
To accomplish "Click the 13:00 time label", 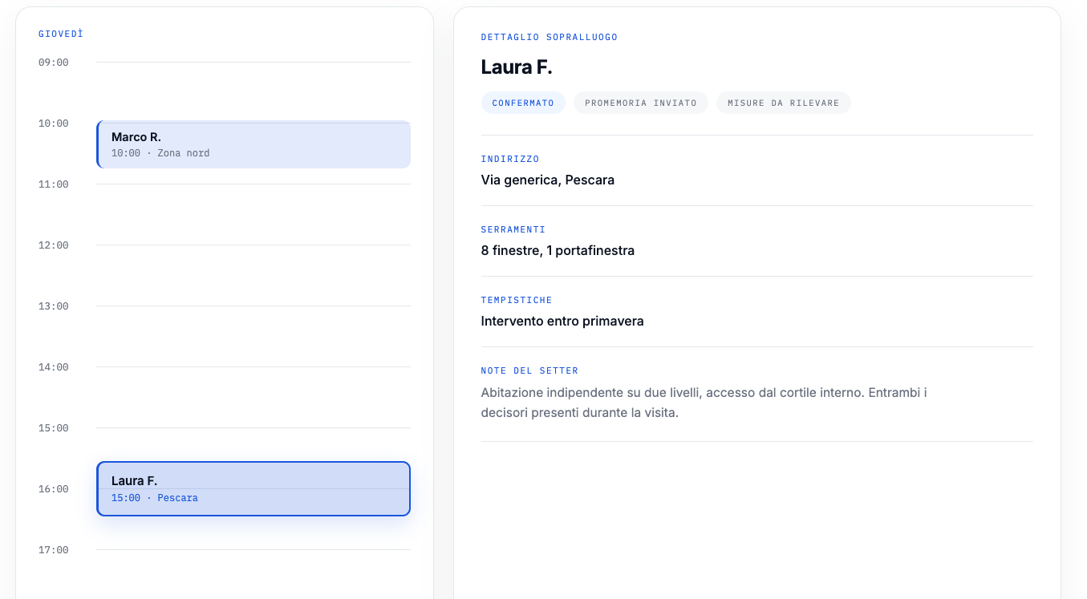I will (54, 306).
